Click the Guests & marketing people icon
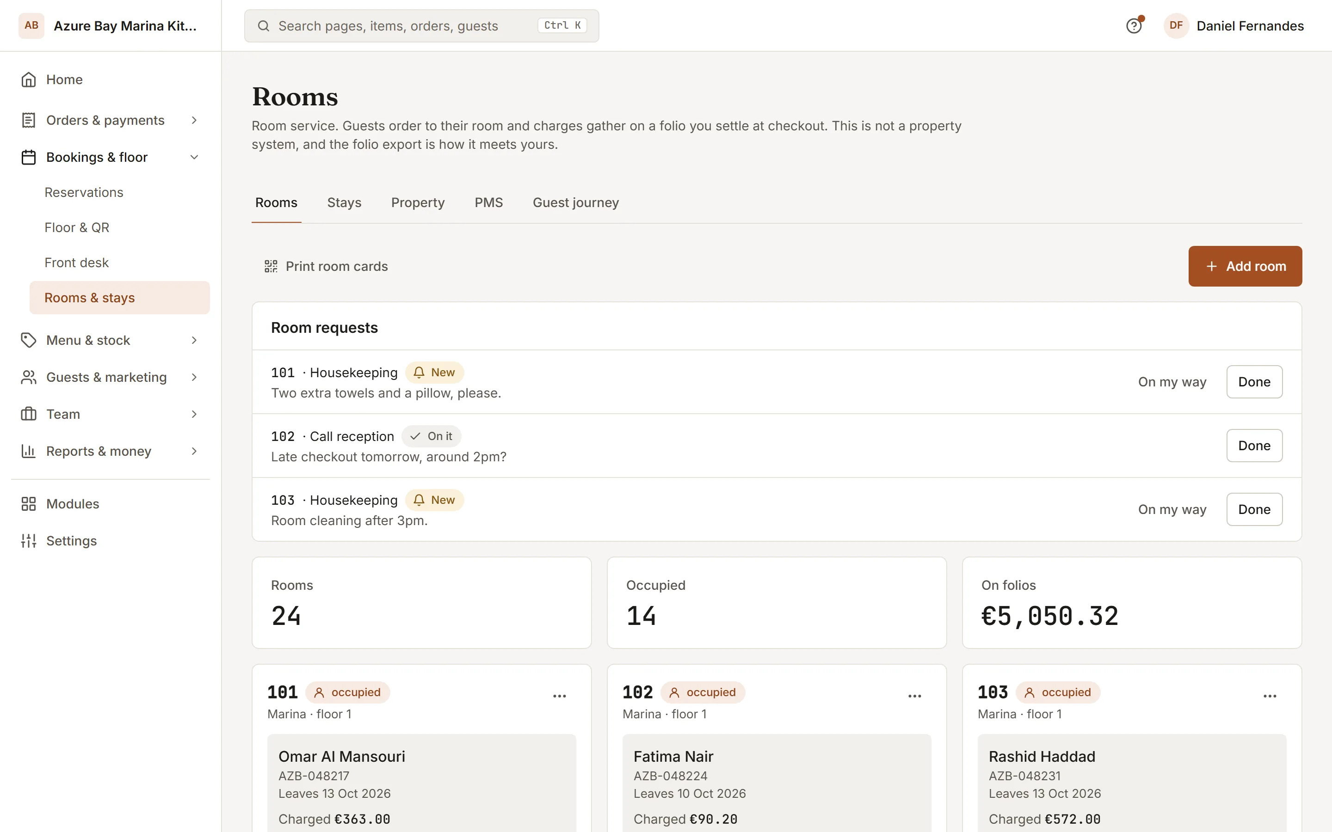 29,378
